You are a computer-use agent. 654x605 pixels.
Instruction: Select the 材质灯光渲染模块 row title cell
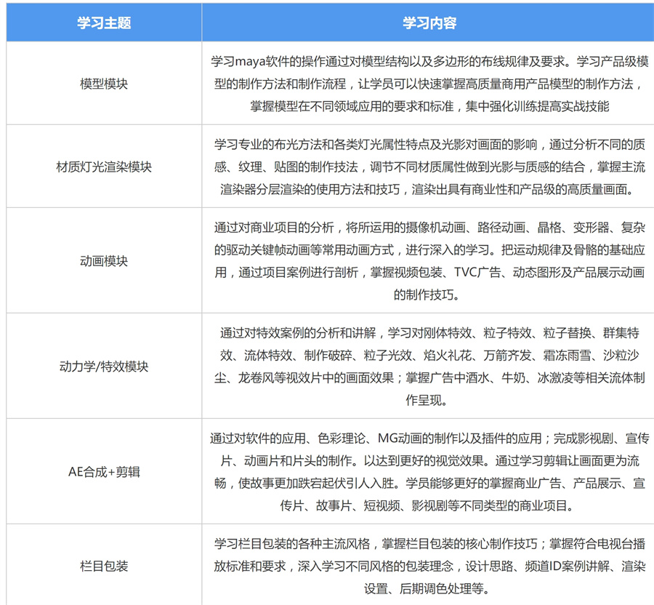103,166
